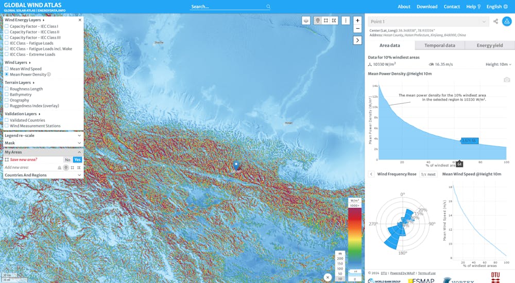
Task: Open the Download link in header
Action: 427,7
